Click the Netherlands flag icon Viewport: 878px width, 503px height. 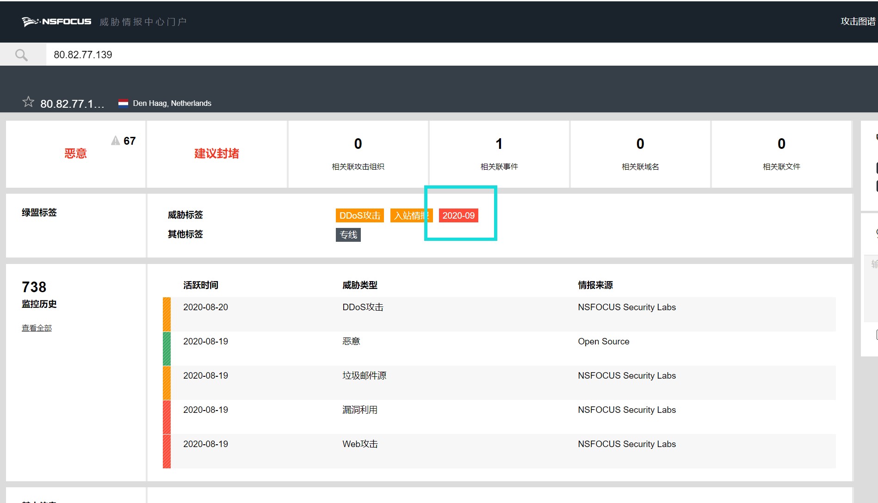[123, 103]
